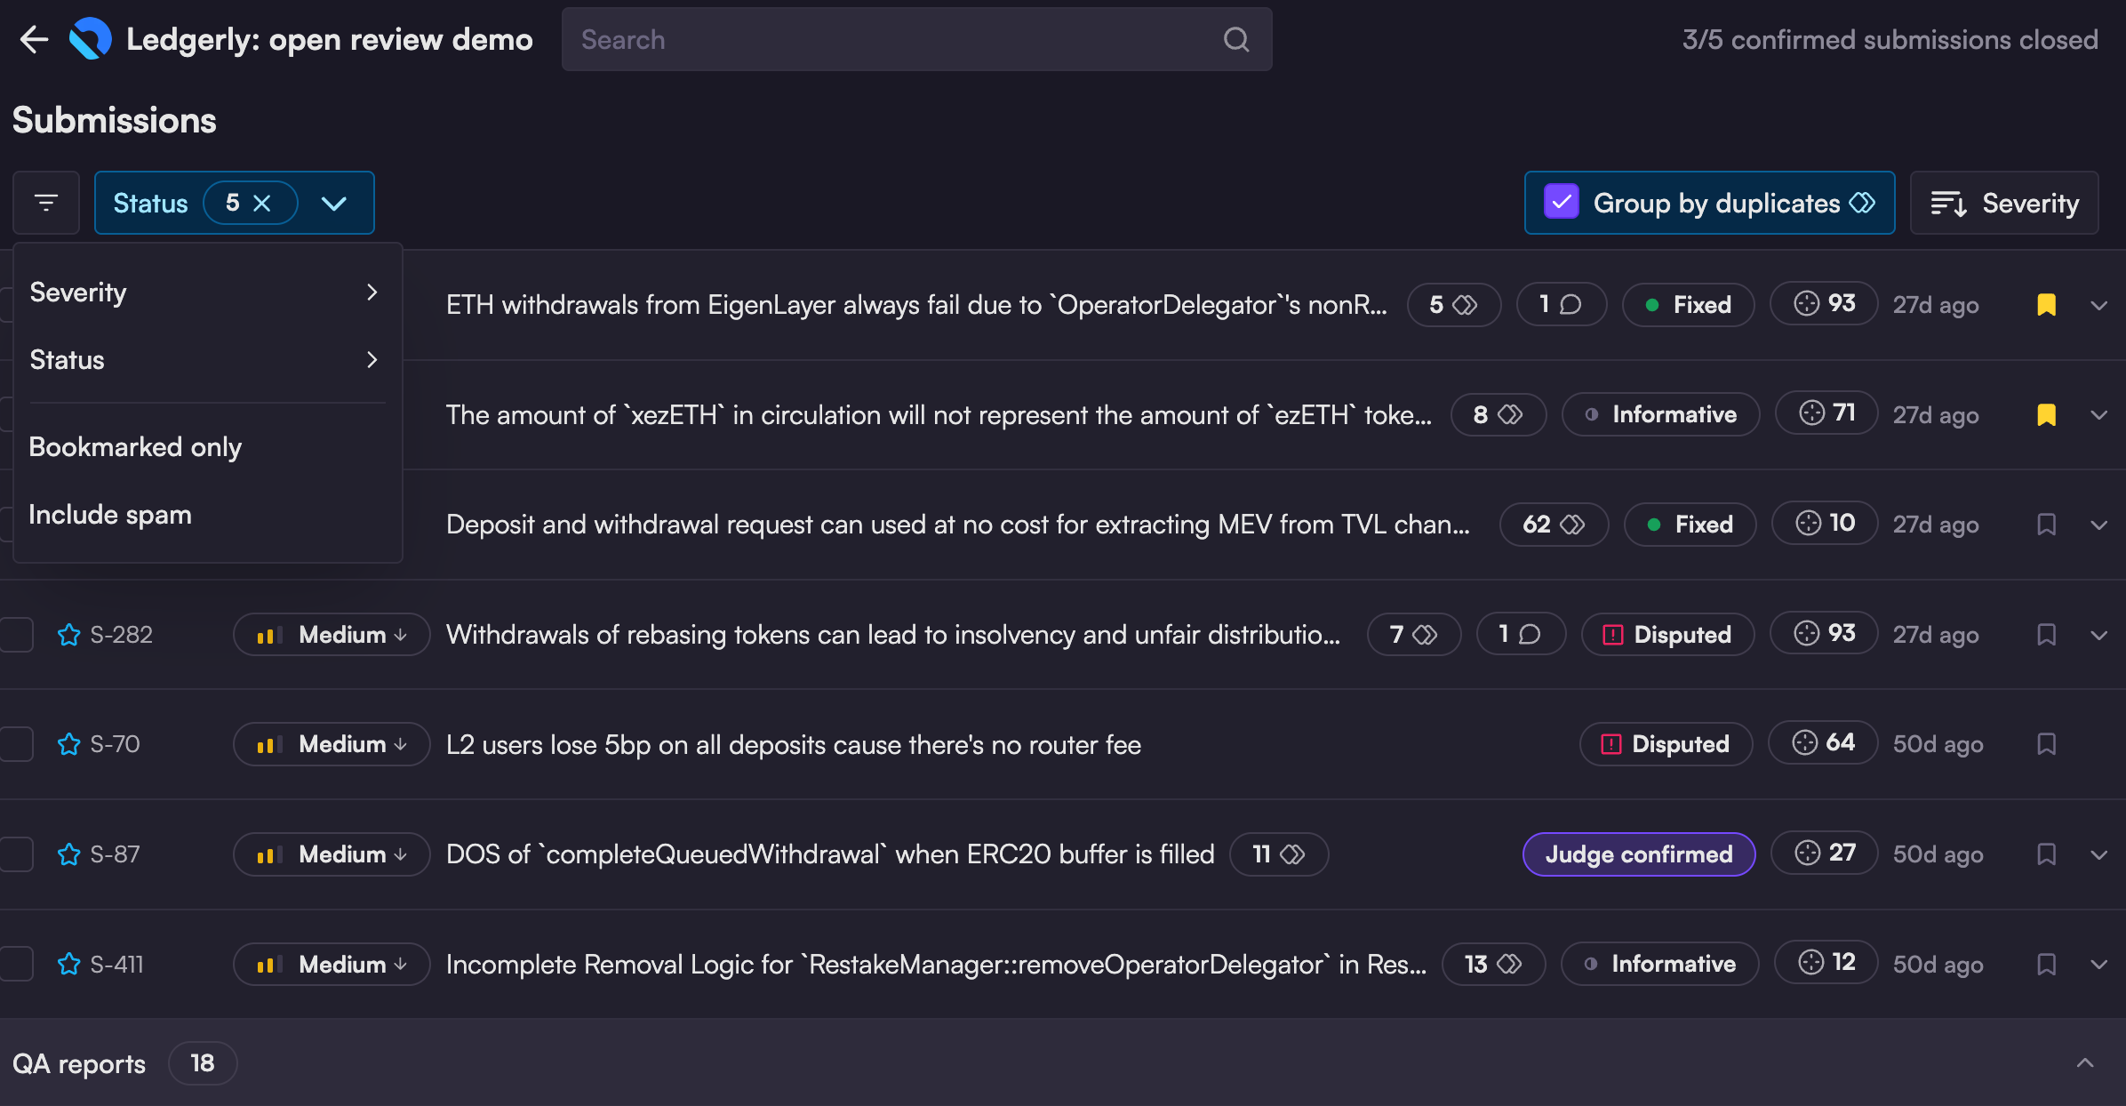Click the Ledgerly logo icon
This screenshot has height=1106, width=2126.
point(90,39)
